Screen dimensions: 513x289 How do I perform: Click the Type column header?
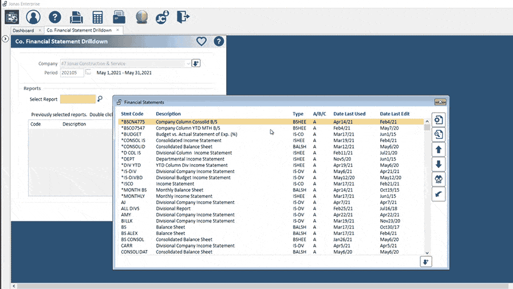(x=298, y=114)
